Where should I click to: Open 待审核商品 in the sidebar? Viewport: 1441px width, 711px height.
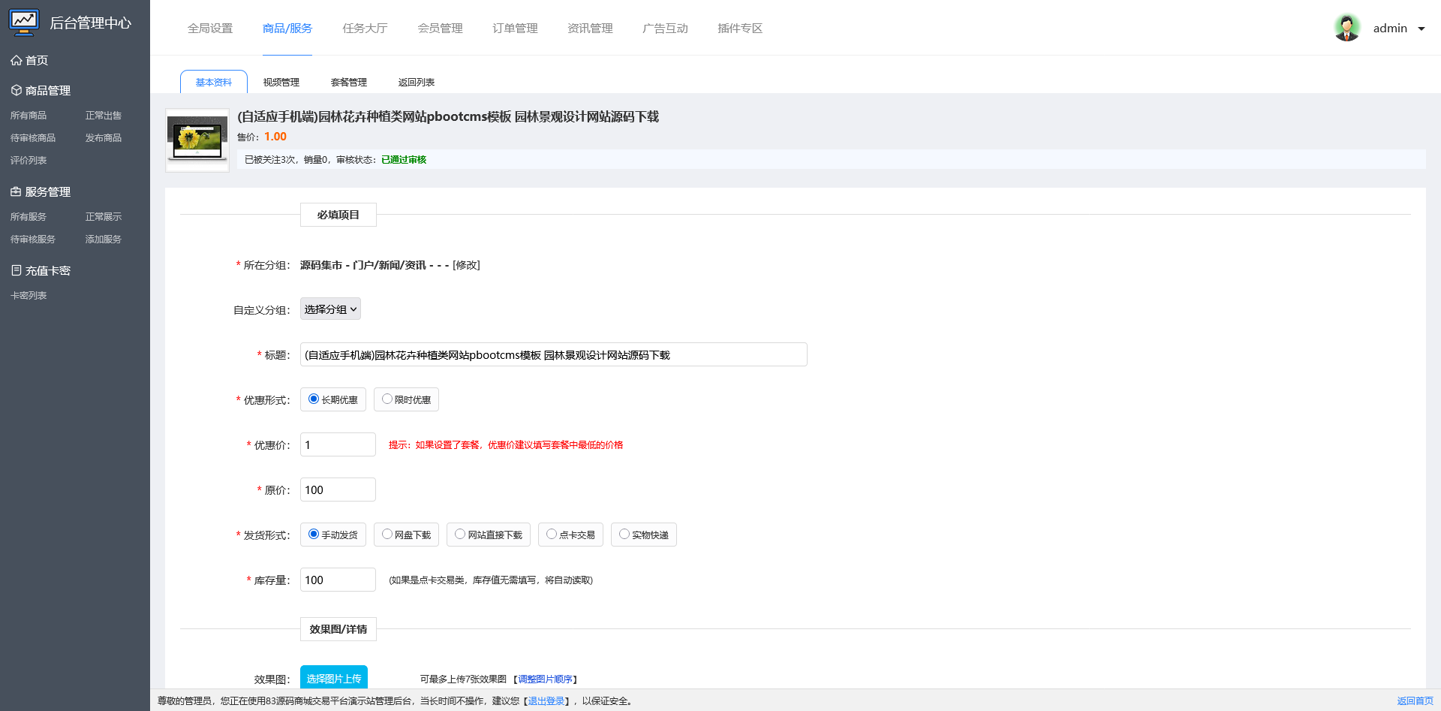point(33,138)
